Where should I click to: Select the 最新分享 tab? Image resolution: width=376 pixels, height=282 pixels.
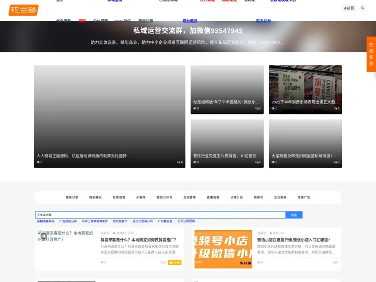72,197
